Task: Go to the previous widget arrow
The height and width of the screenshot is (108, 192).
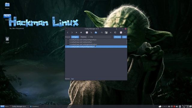Action: point(68,33)
